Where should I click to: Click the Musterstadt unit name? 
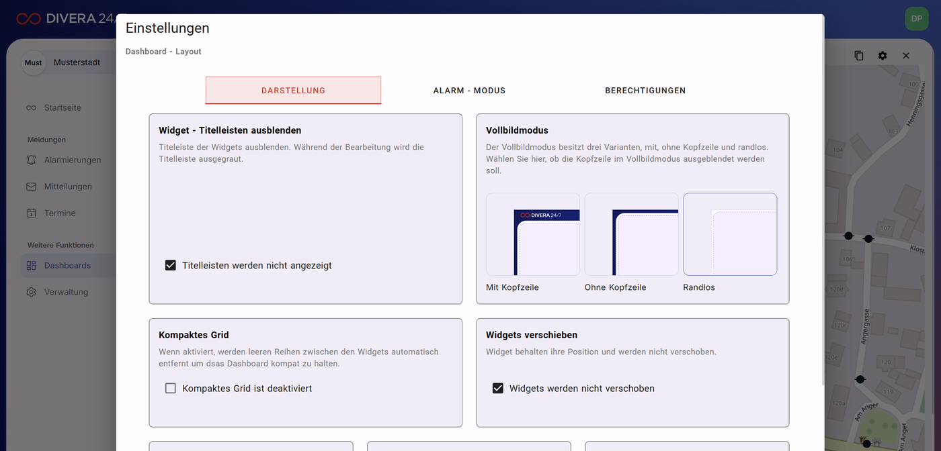pos(77,62)
